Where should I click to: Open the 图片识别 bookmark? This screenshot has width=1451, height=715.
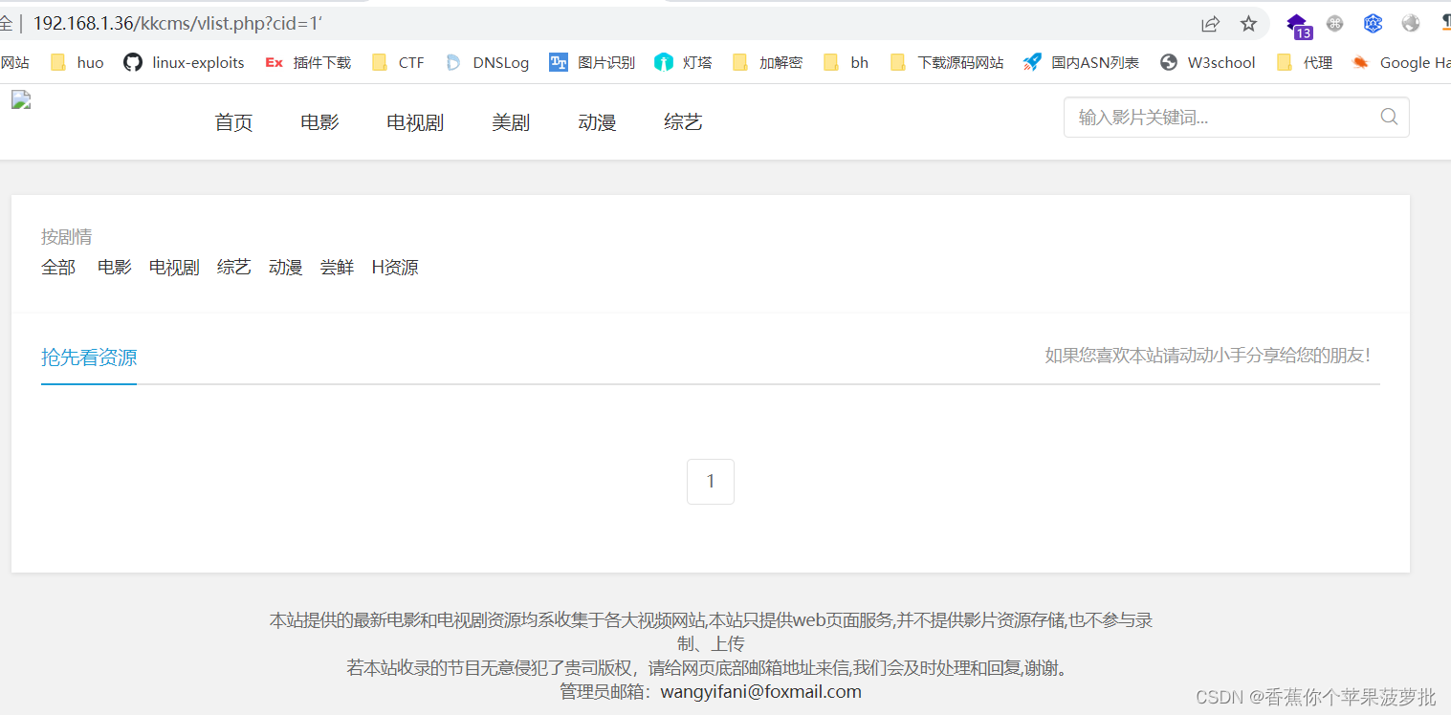point(607,62)
